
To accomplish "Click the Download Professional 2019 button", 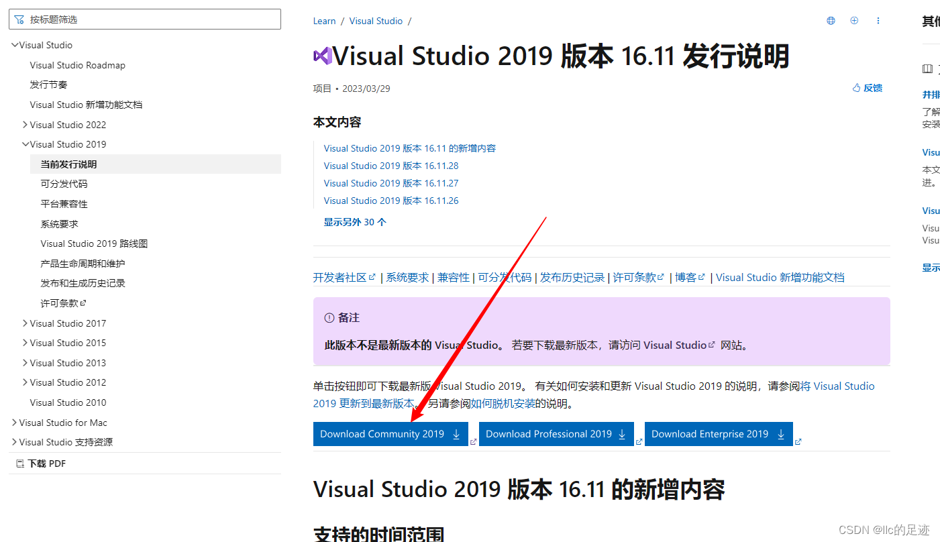I will 556,434.
